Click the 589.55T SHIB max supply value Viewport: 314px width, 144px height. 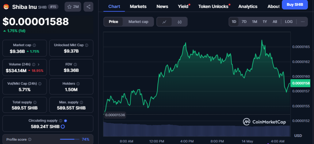(71, 108)
